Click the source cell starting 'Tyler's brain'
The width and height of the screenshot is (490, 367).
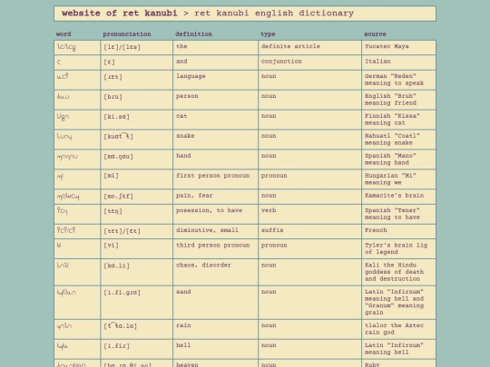point(399,248)
